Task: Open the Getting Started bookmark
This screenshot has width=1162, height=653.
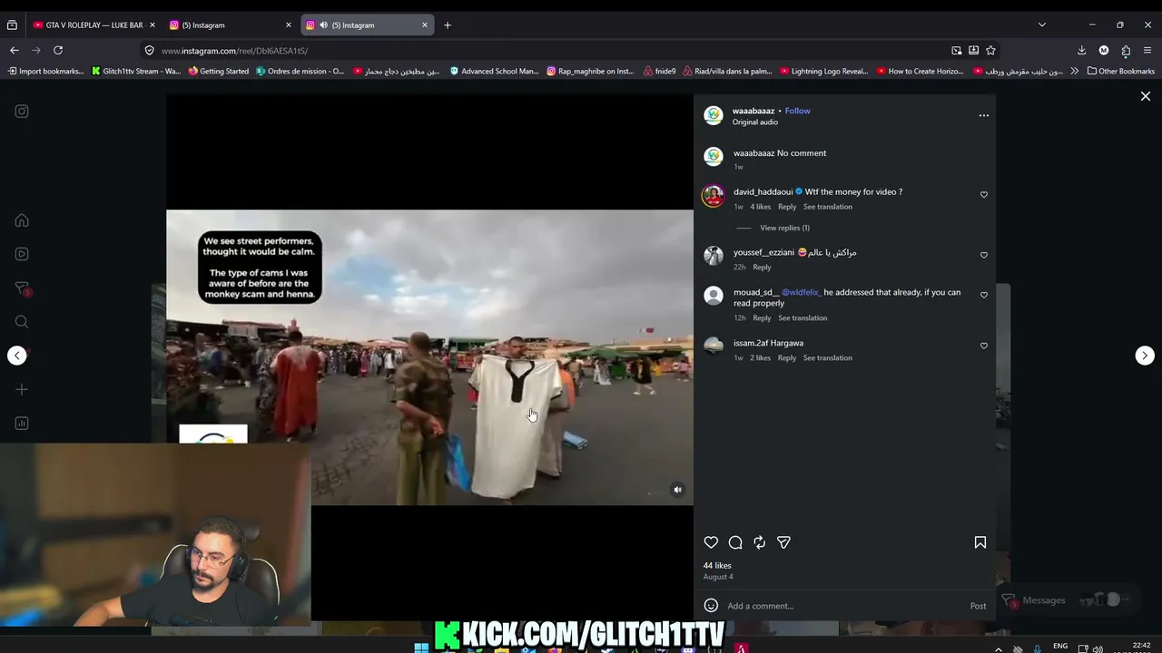Action: pos(219,71)
